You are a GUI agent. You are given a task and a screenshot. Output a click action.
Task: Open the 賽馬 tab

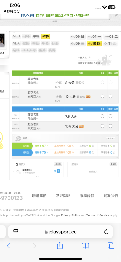click(52, 50)
